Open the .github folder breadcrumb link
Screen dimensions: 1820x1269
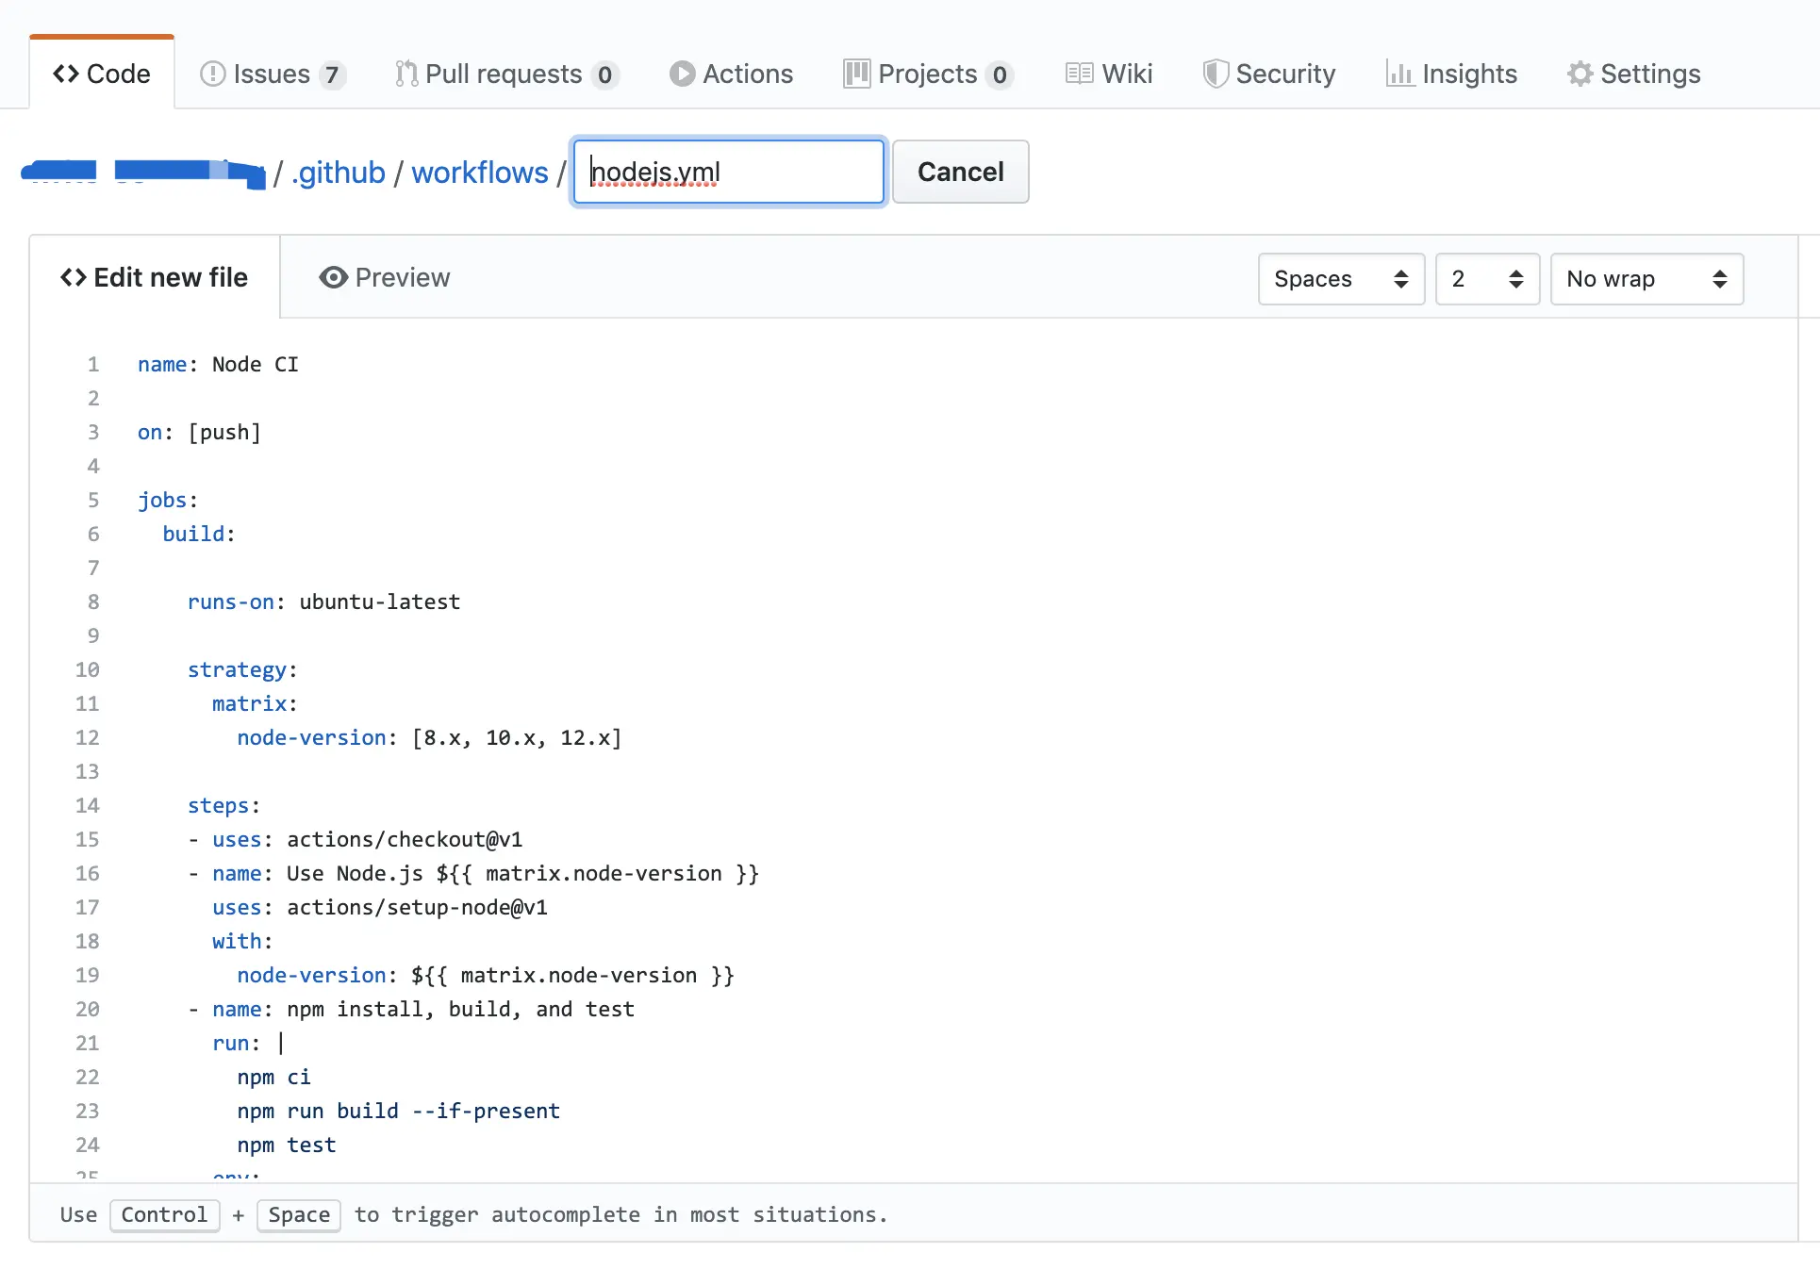click(x=339, y=173)
